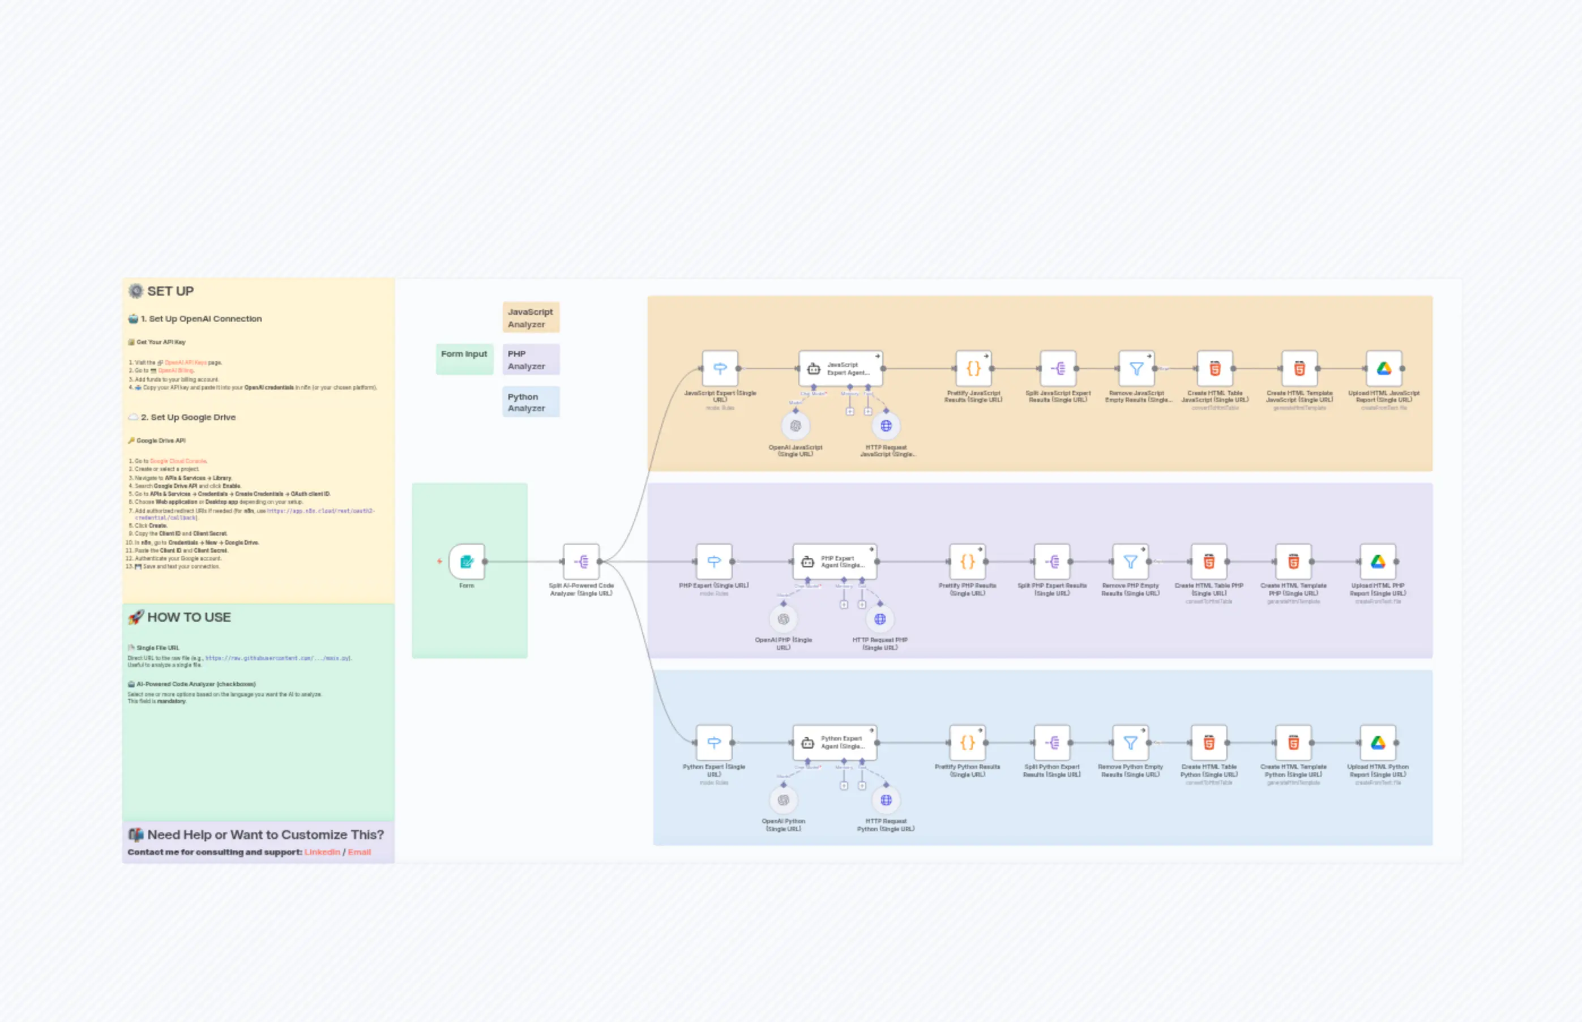This screenshot has width=1582, height=1022.
Task: Open the Upload HTML PHP Report Drive node
Action: pos(1378,562)
